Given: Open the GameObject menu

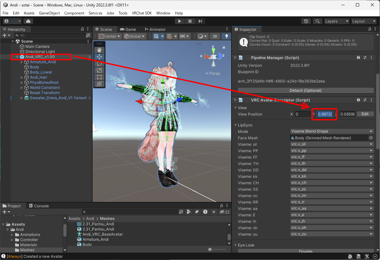Looking at the screenshot, I should 49,13.
